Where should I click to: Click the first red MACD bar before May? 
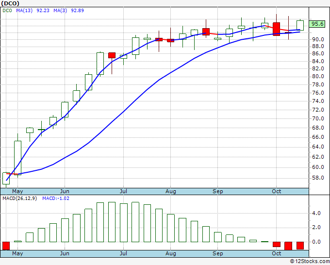point(6,246)
